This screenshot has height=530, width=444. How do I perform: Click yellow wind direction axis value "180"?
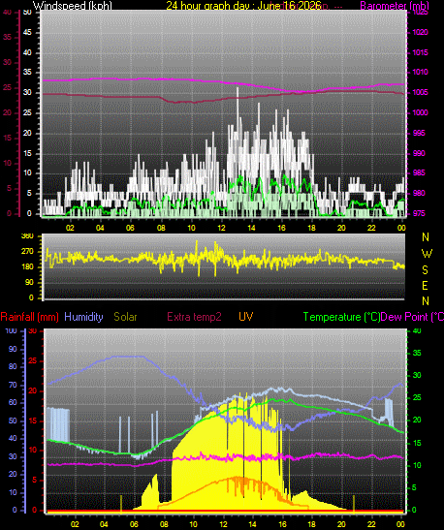tap(27, 267)
